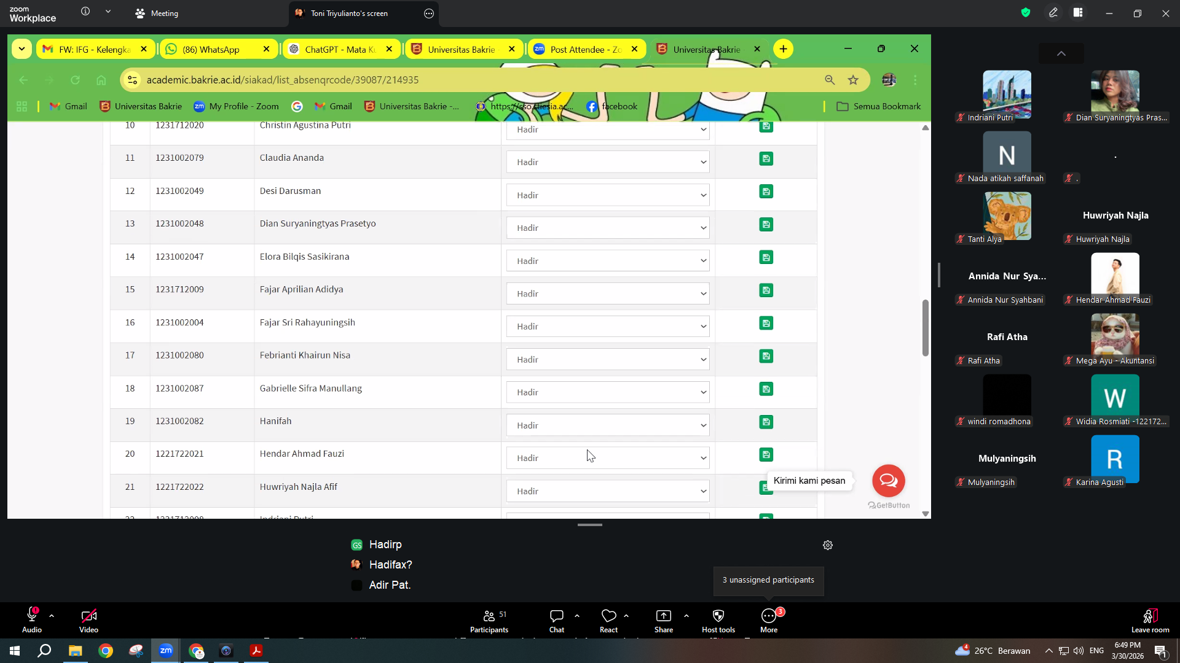This screenshot has height=663, width=1180.
Task: Save attendance for Fajar Aprilian Adidya
Action: pos(766,290)
